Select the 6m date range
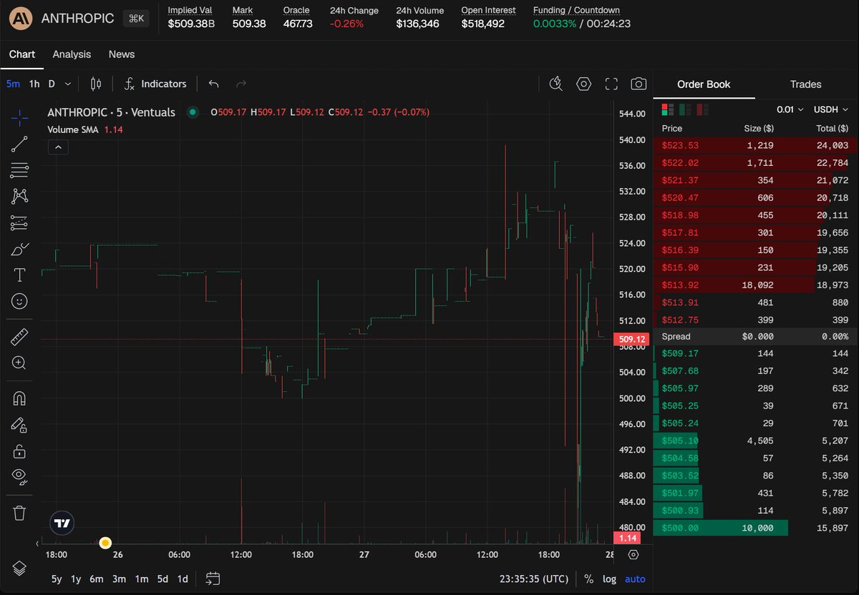 [x=97, y=579]
